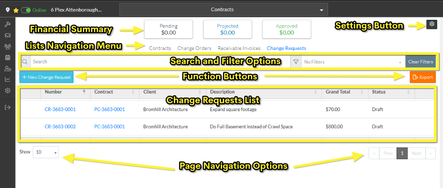This screenshot has height=188, width=443.
Task: Click the location pin icon
Action: point(8,10)
